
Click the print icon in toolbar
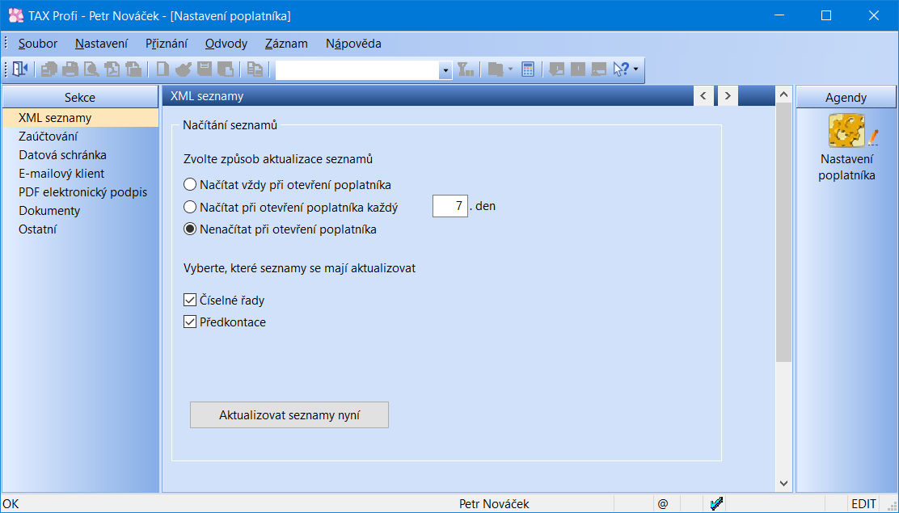point(70,69)
